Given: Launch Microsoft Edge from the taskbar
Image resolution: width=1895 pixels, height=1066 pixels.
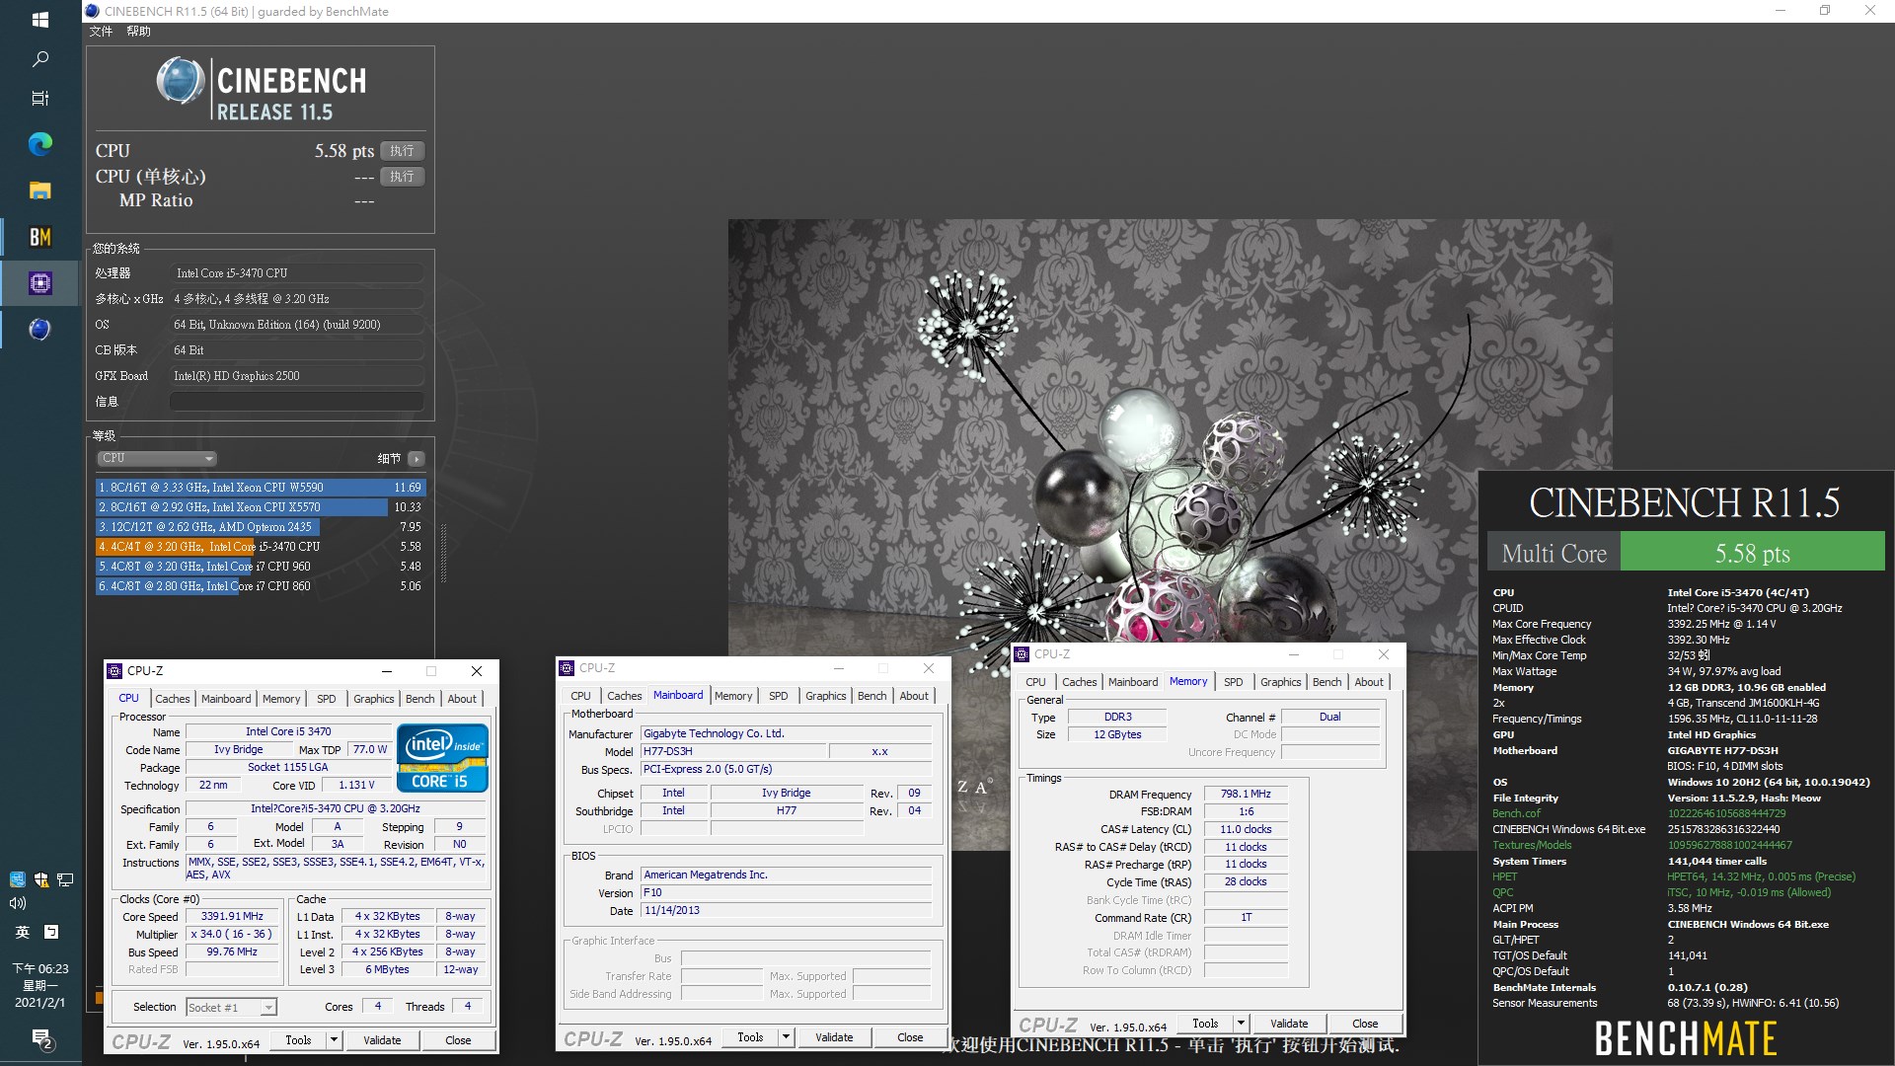Looking at the screenshot, I should click(x=40, y=144).
